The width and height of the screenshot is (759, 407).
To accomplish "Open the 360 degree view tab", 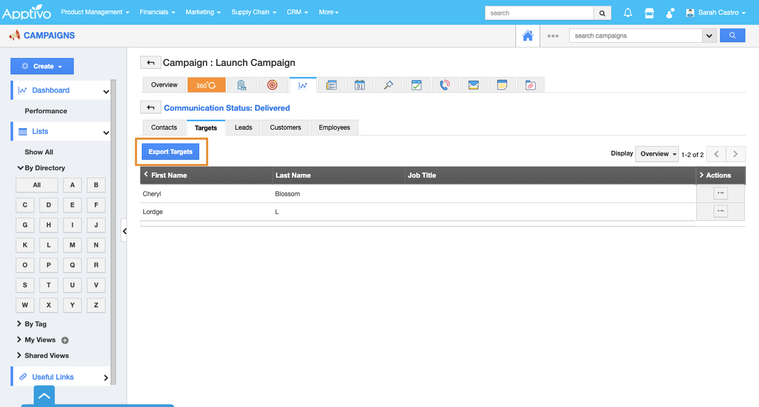I will pos(206,85).
